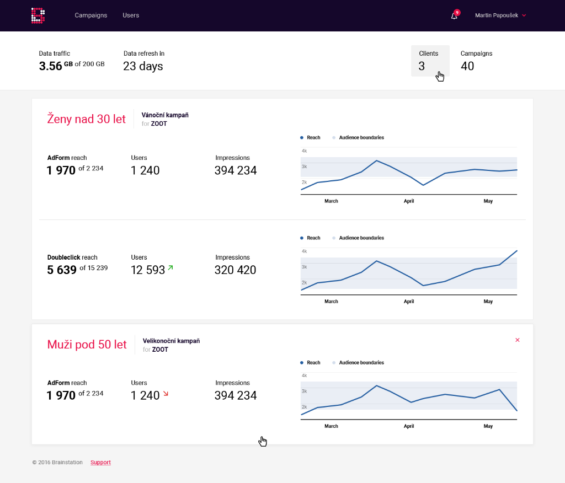Select the Clients card showing 3
This screenshot has width=565, height=483.
click(x=430, y=61)
